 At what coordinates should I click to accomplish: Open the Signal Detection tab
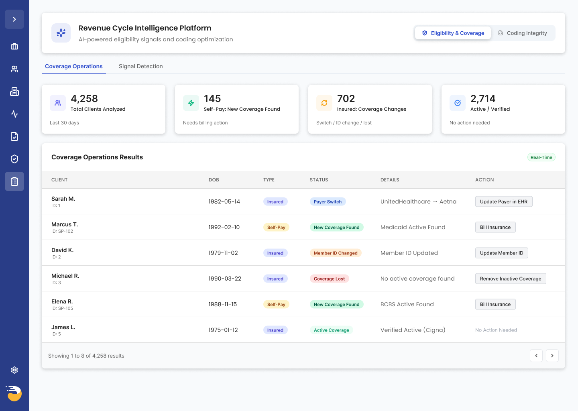[140, 66]
